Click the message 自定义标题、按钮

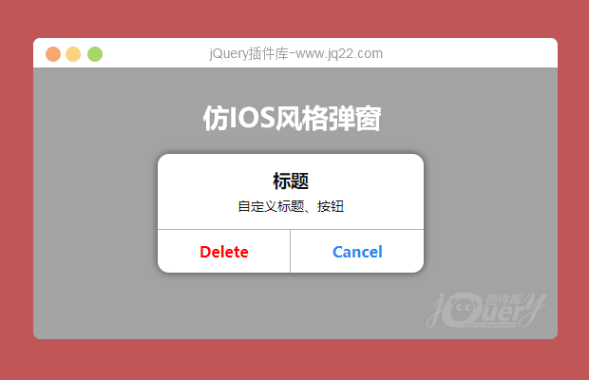point(291,206)
